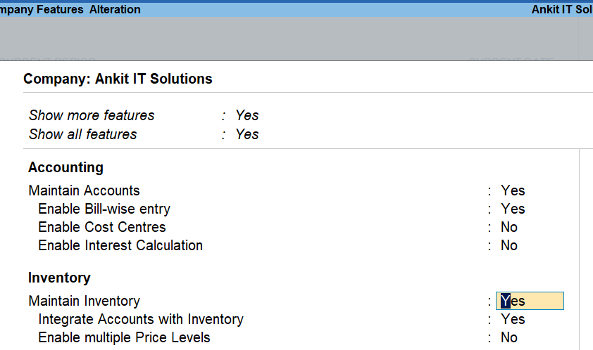Toggle 'Integrate Accounts with Inventory' Yes value
593x350 pixels.
pyautogui.click(x=513, y=319)
